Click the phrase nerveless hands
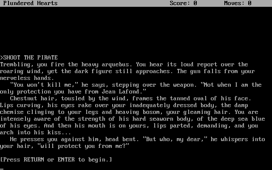The image size is (272, 170). [25, 78]
